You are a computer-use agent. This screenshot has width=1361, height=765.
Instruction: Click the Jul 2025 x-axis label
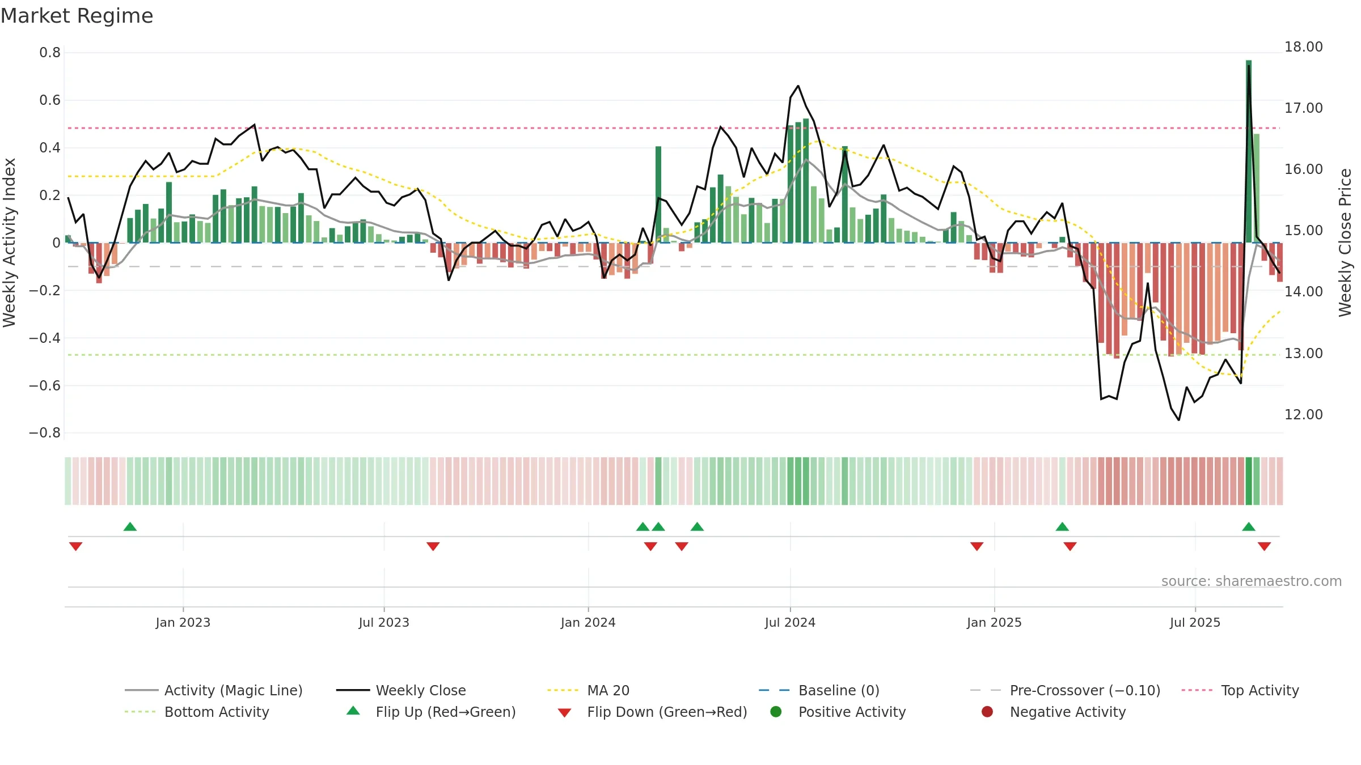tap(1195, 622)
